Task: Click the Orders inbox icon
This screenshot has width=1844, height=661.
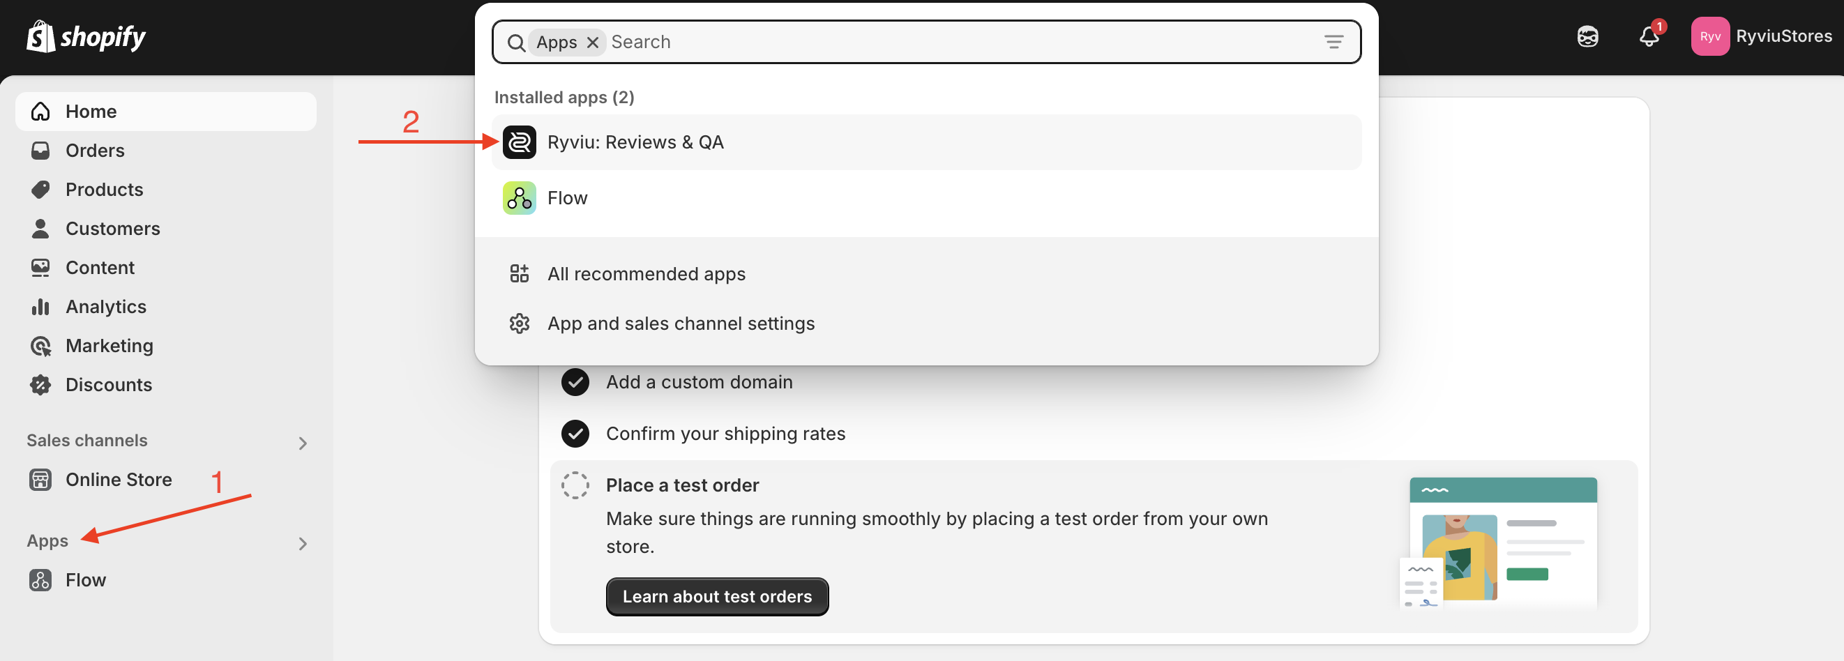Action: point(41,150)
